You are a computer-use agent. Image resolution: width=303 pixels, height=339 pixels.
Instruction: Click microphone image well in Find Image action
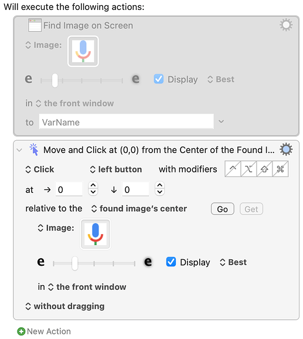[83, 51]
